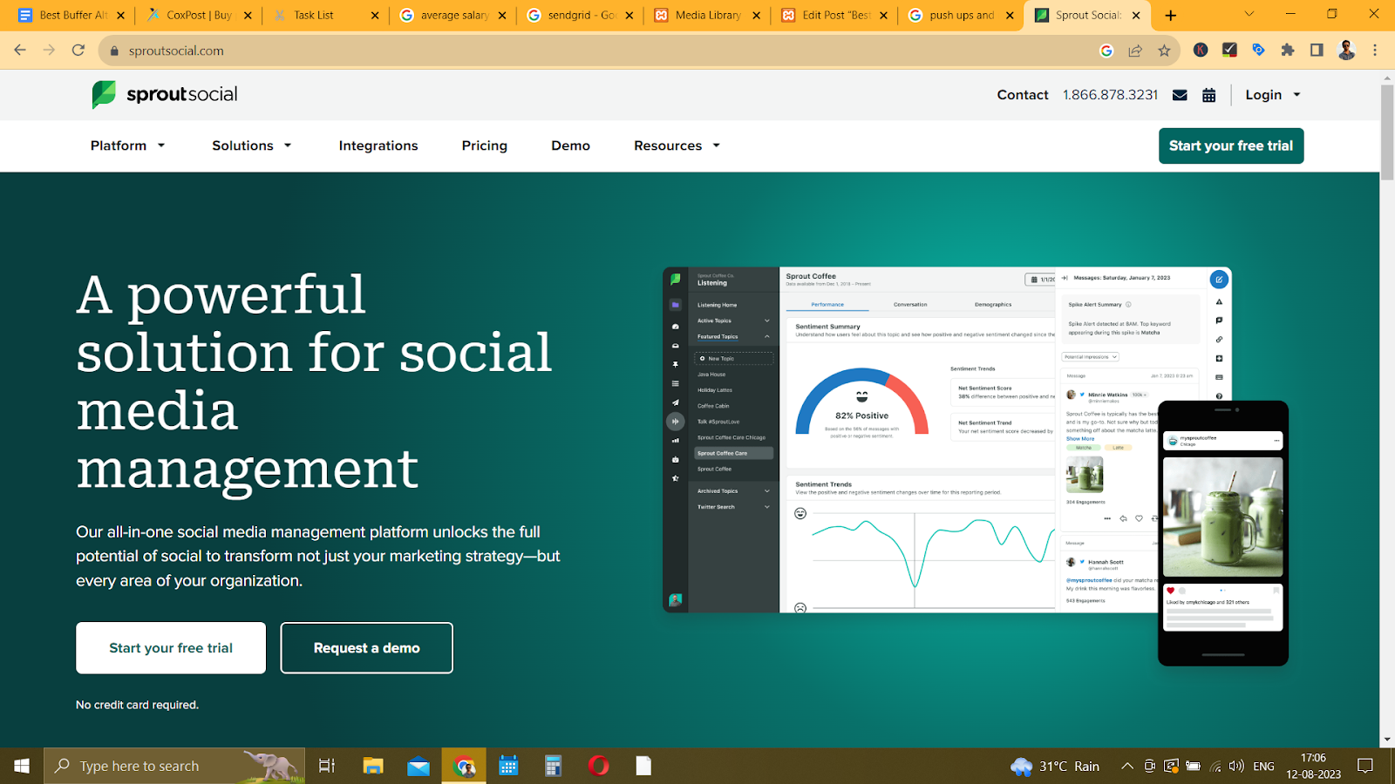Close the Edit Post browser tab

tap(883, 15)
